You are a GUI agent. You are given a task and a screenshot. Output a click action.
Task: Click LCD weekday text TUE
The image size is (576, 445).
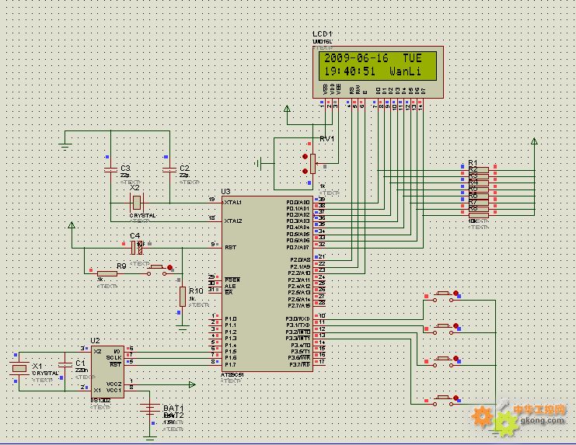tap(412, 58)
